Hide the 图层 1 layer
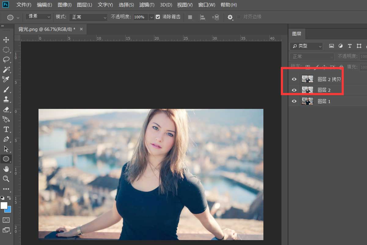This screenshot has height=245, width=367. (x=294, y=101)
